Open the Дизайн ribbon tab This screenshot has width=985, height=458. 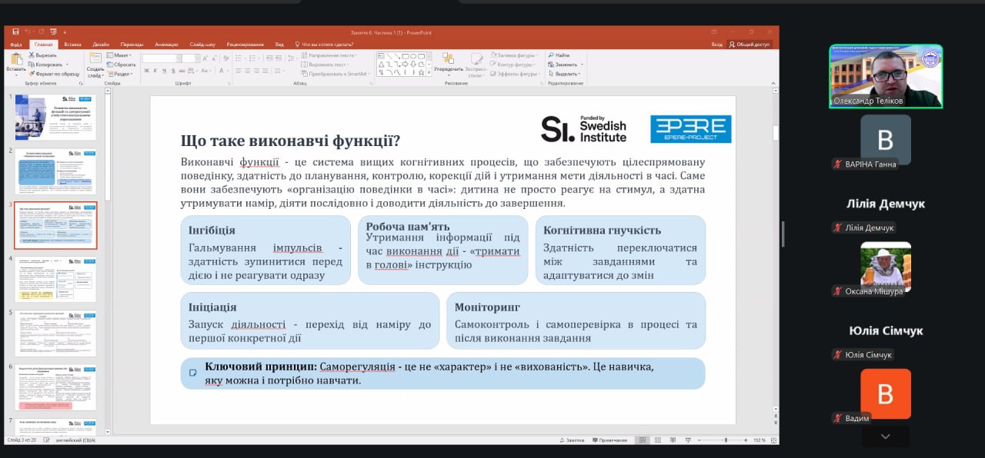101,45
